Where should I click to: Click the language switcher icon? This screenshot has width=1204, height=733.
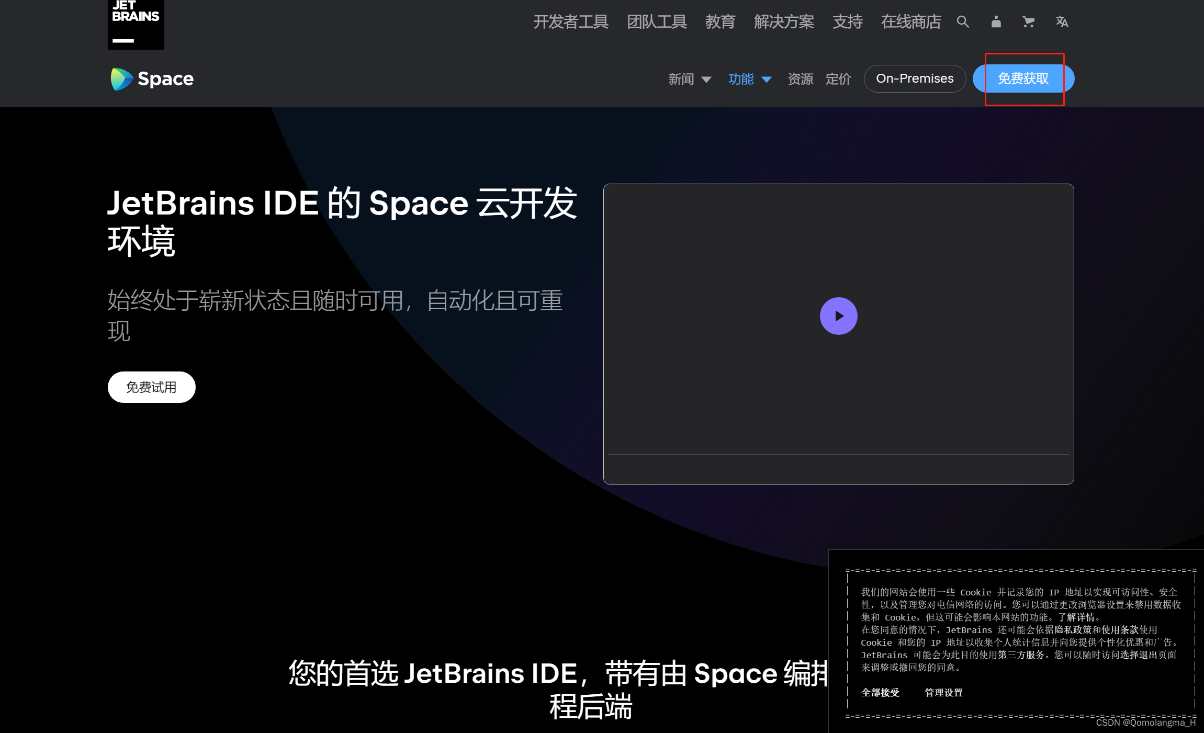coord(1062,22)
